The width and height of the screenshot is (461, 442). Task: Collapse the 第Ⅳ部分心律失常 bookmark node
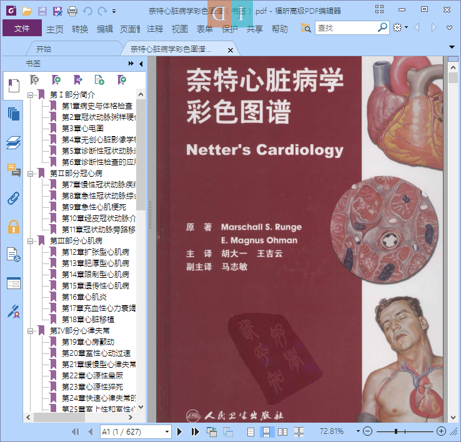click(x=30, y=331)
